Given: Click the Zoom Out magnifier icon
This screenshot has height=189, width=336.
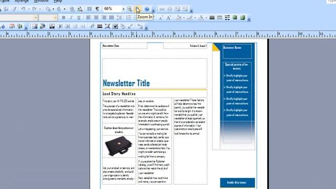Looking at the screenshot, I should pyautogui.click(x=129, y=9).
